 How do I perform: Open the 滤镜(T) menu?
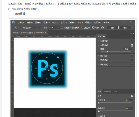(x=72, y=23)
